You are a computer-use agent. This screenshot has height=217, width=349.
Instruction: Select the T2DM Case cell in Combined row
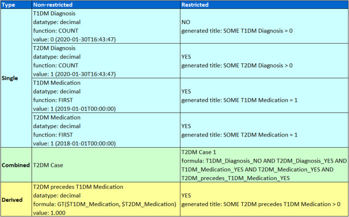click(x=49, y=165)
